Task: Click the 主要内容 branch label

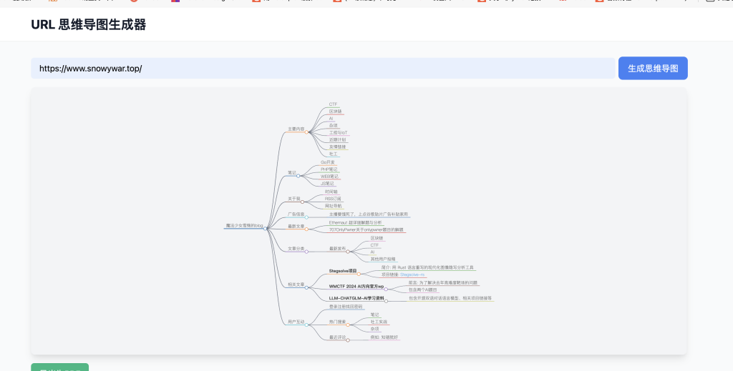Action: (296, 129)
